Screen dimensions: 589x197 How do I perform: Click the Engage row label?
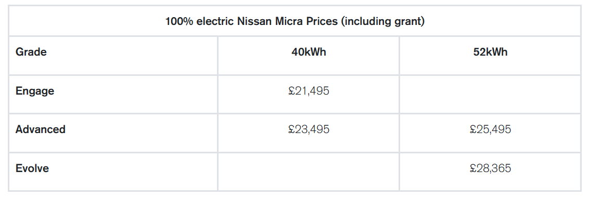click(x=35, y=91)
